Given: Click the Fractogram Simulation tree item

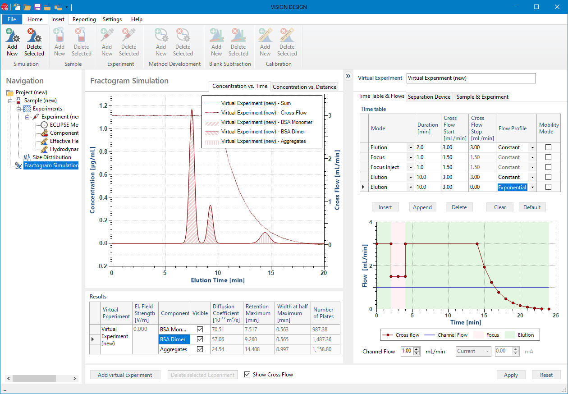Looking at the screenshot, I should tap(50, 165).
